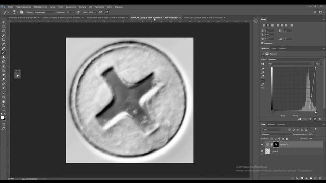Select the Layer 0 thumbnail
The image size is (326, 183).
click(x=268, y=151)
